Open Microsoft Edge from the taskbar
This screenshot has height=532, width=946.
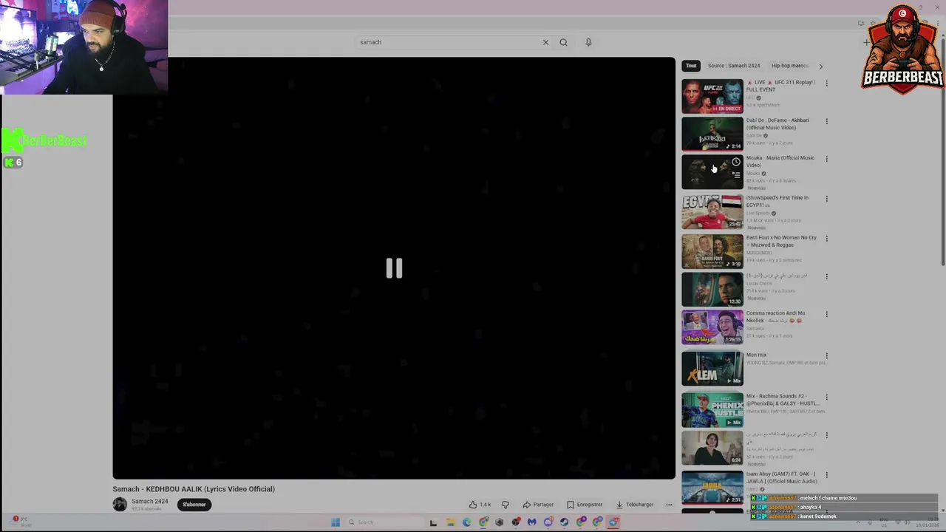[x=466, y=522]
